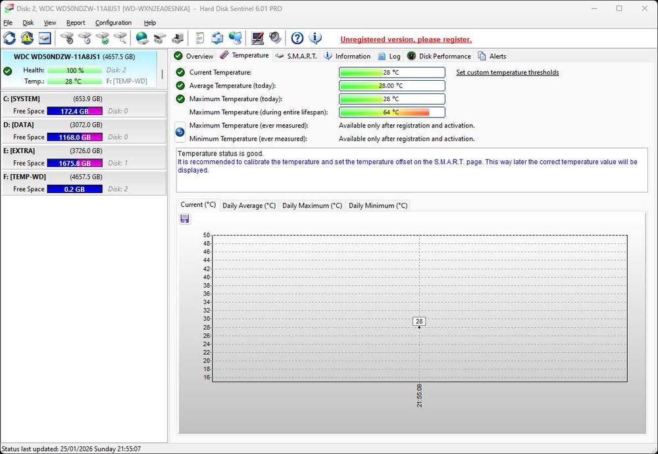Click the blue reset arrow beside Maximum Temperature
658x454 pixels.
[180, 132]
